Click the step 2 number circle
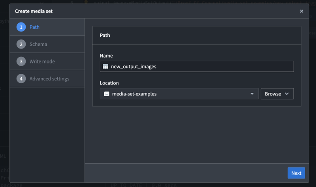316x187 pixels. coord(21,44)
